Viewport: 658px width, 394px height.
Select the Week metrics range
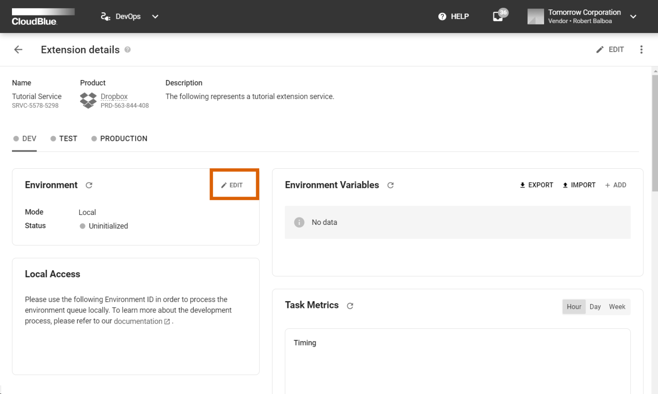pos(617,307)
